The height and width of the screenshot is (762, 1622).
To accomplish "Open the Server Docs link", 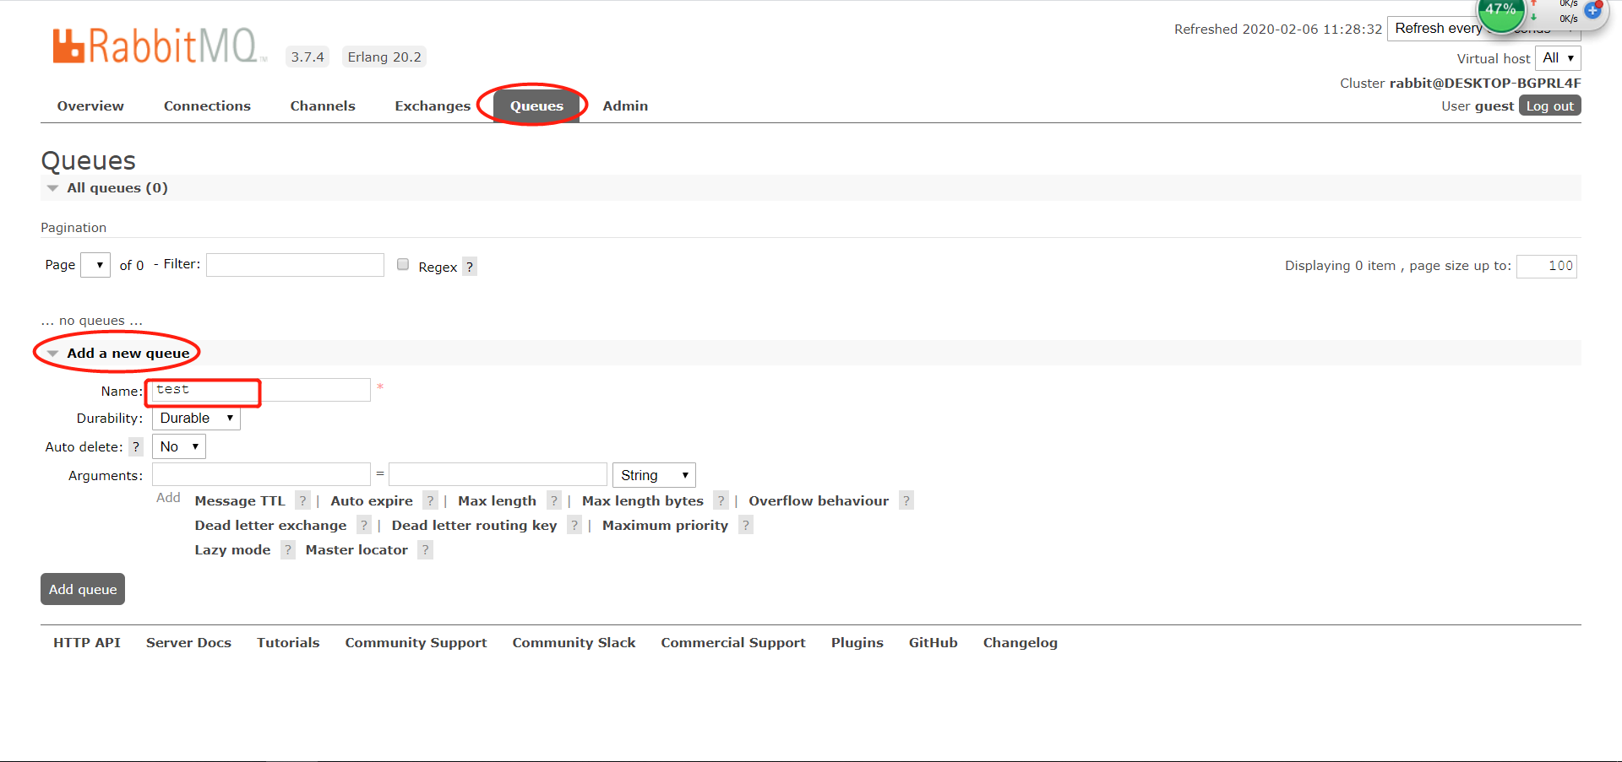I will click(x=188, y=642).
